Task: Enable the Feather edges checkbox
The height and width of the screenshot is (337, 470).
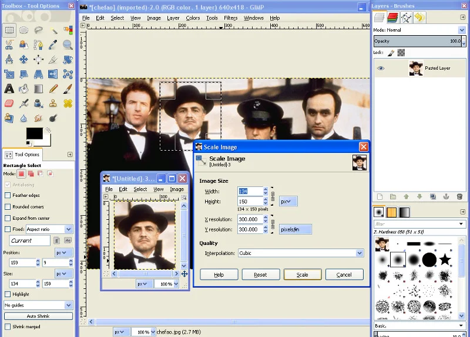Action: pyautogui.click(x=8, y=195)
